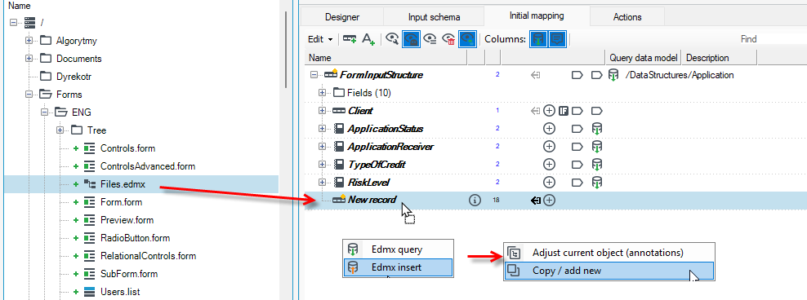Viewport: 807px width, 300px height.
Task: Click the tag icon in TypeOfCredit row
Action: tap(577, 165)
